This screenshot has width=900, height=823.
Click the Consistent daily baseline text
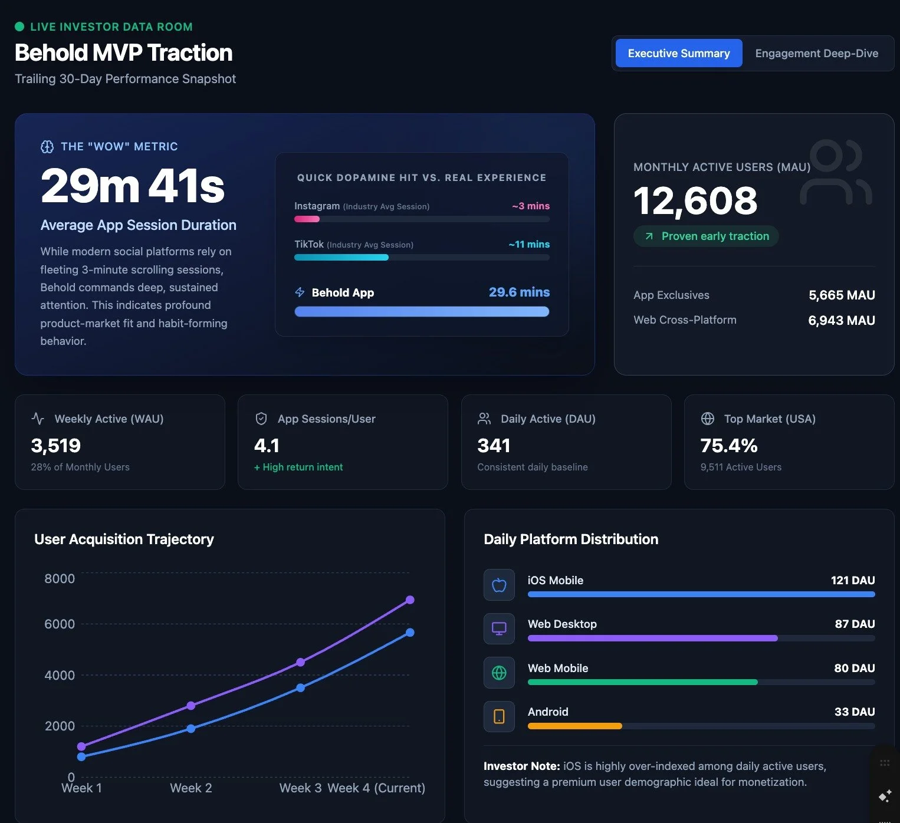coord(533,467)
